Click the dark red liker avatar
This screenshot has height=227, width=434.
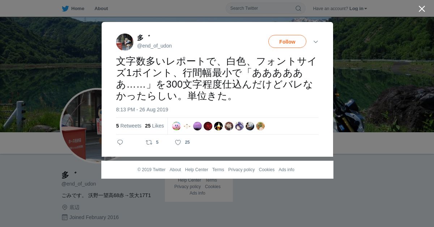pos(208,126)
